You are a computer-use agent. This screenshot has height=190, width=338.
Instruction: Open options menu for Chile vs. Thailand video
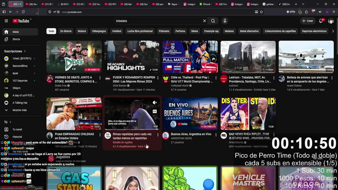coord(216,78)
